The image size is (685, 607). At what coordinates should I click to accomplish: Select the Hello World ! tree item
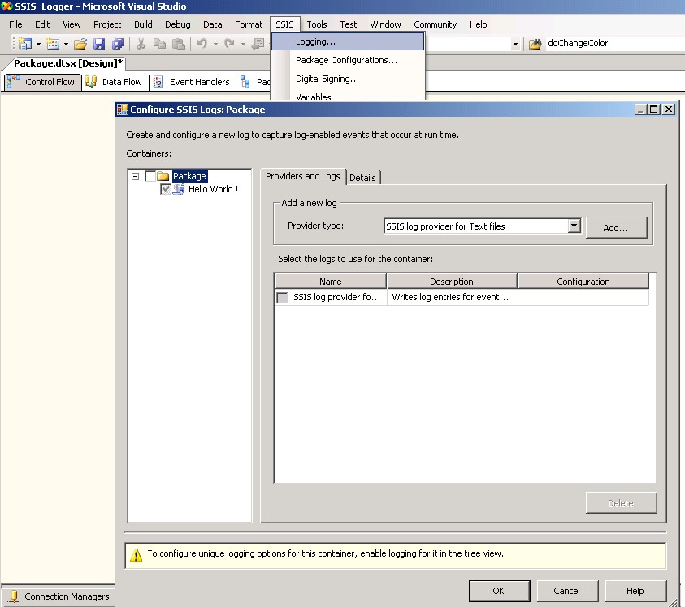tap(213, 189)
